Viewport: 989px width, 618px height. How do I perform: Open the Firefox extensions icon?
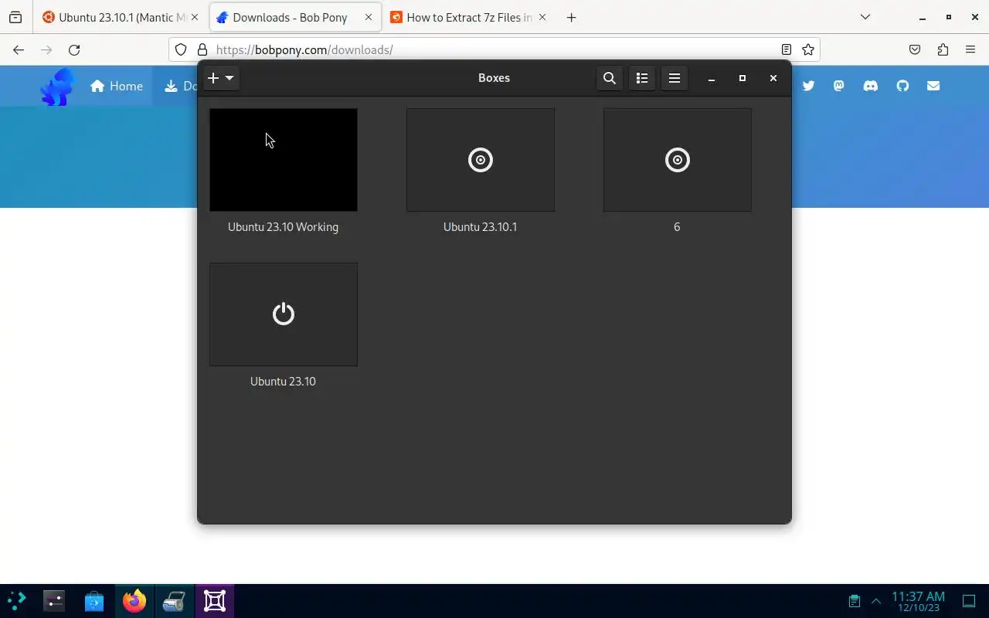coord(943,49)
